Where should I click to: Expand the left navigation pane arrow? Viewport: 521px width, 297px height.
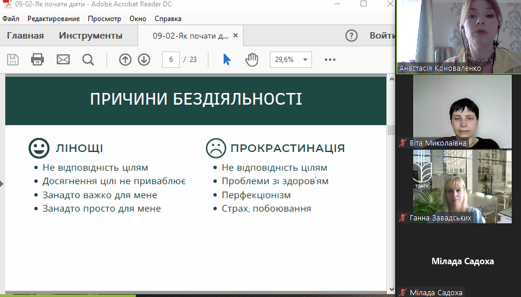click(2, 184)
